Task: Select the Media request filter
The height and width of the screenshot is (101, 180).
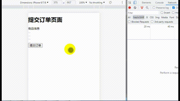Action: point(165,17)
